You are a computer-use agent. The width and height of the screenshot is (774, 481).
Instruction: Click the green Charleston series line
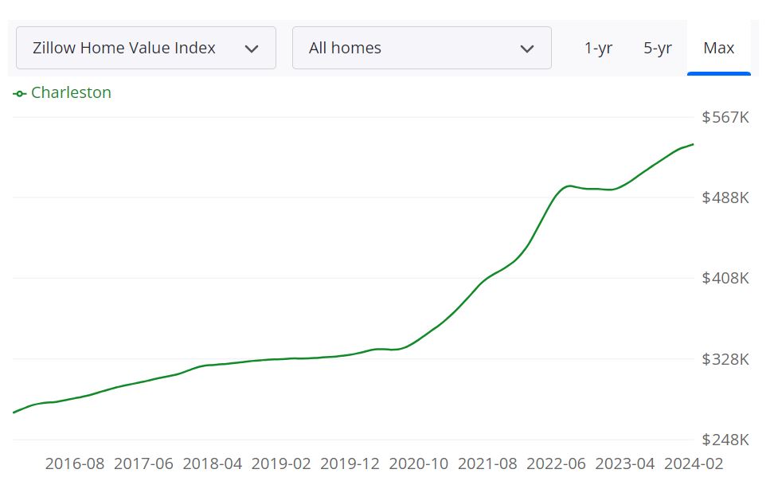[319, 359]
